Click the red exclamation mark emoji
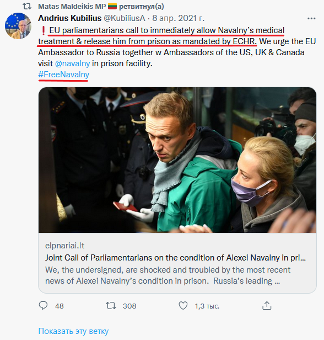Screen dimensions: 324x340 click(44, 30)
